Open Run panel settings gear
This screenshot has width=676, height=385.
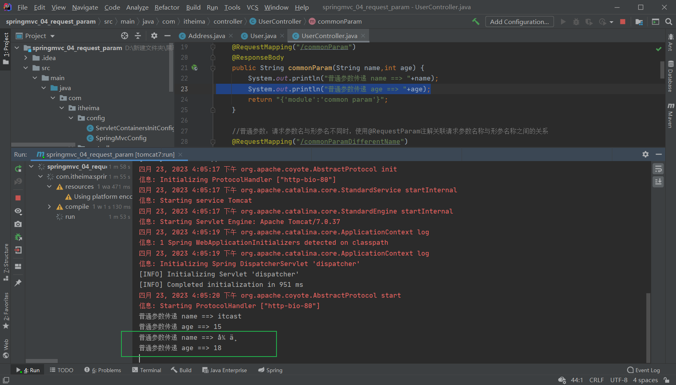coord(646,154)
